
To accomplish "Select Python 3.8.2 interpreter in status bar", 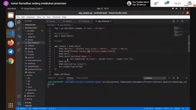I will point(40,108).
